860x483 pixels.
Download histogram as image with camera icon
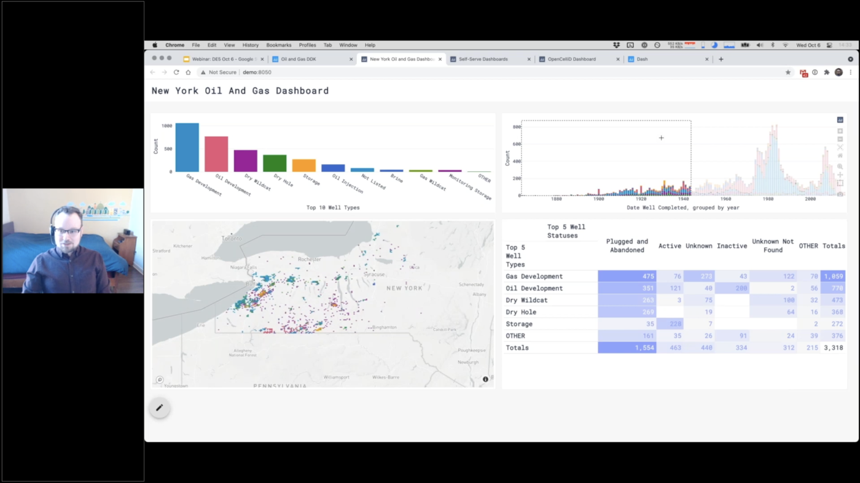840,194
